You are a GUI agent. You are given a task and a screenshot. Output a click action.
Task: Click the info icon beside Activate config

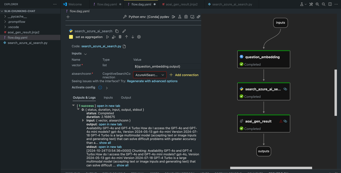click(x=100, y=88)
